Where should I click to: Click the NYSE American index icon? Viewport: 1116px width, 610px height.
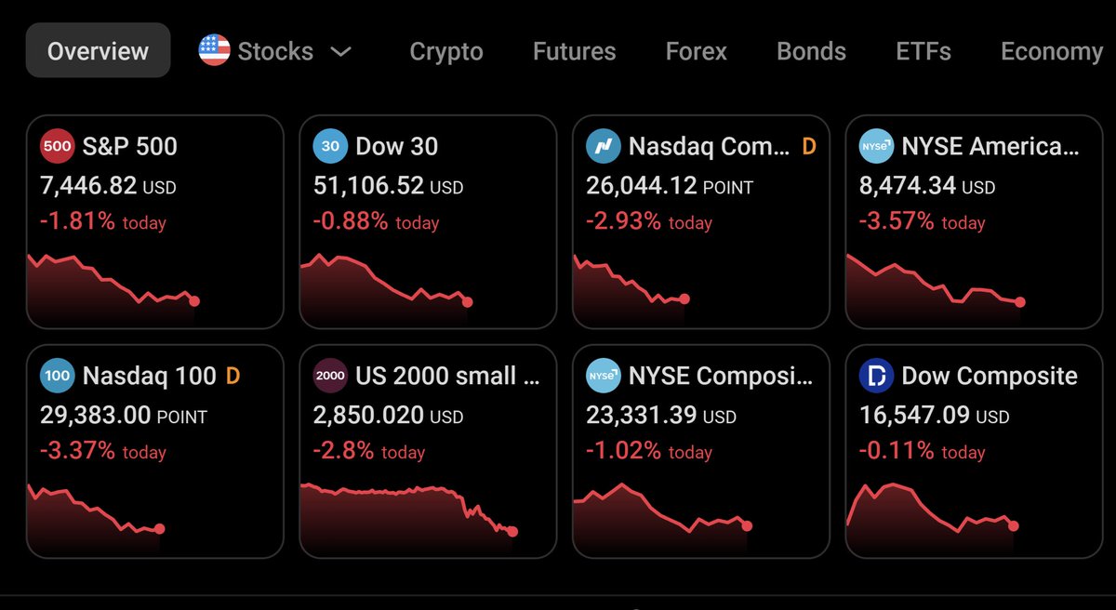coord(876,146)
